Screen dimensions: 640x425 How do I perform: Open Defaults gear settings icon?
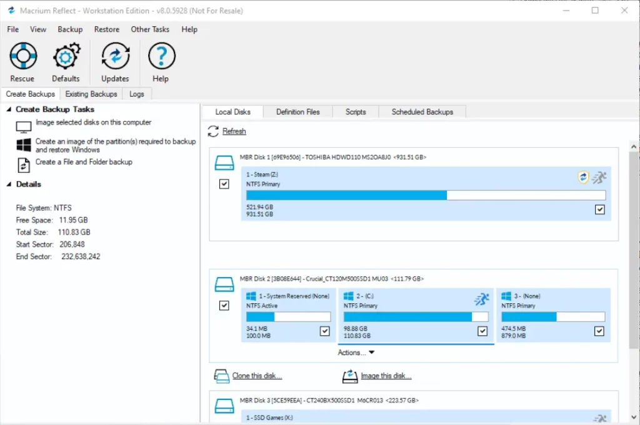pyautogui.click(x=66, y=57)
